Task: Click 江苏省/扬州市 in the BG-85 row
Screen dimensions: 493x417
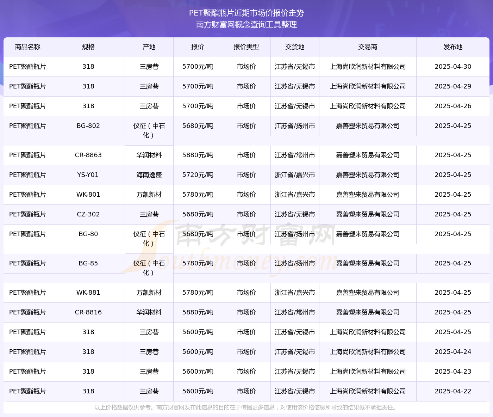Action: pos(295,263)
